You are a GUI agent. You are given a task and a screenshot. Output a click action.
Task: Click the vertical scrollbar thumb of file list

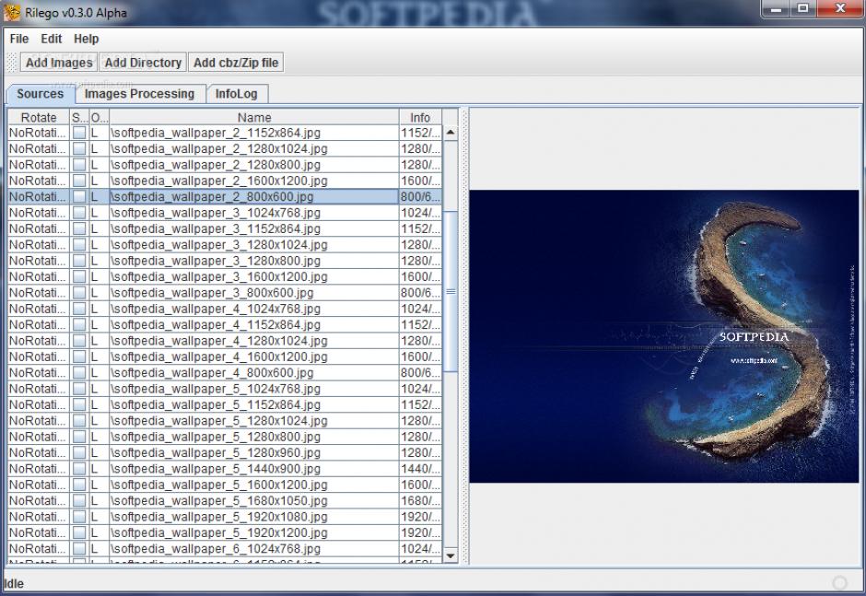451,291
